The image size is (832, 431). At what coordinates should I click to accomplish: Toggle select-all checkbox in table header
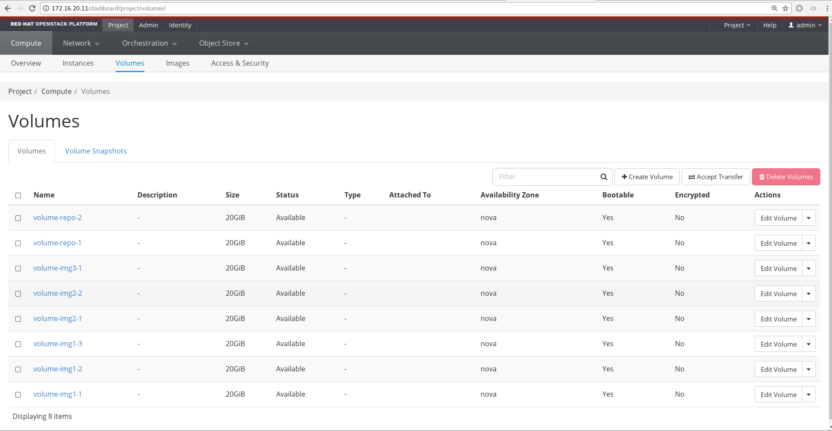tap(18, 195)
